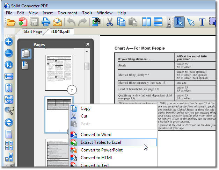Switch to the Start Page tab
219x170 pixels.
(x=33, y=31)
